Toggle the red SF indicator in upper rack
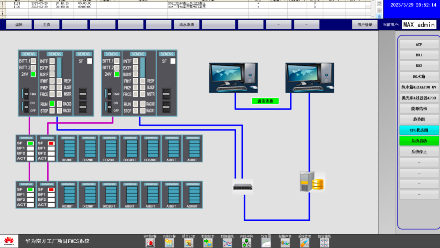 click(51, 143)
